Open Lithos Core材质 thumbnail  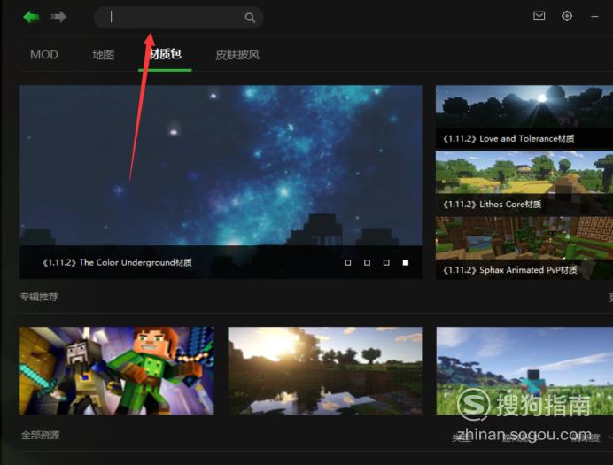(524, 182)
